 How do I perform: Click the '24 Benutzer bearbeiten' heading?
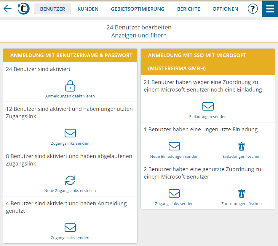click(x=139, y=27)
